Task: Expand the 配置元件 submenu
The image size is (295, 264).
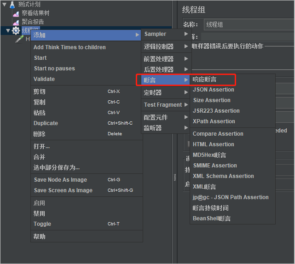Action: (166, 117)
